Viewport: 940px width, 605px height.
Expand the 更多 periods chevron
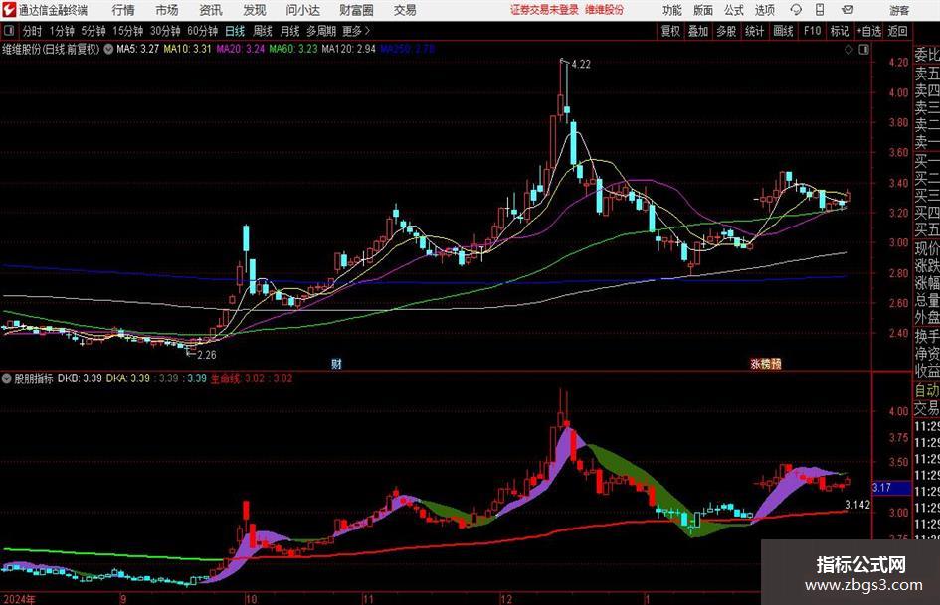(x=367, y=31)
